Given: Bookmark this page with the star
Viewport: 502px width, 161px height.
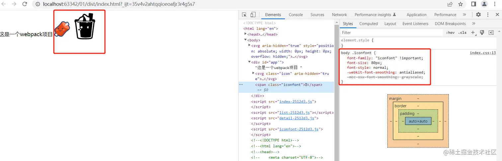Looking at the screenshot, I should click(460, 4).
